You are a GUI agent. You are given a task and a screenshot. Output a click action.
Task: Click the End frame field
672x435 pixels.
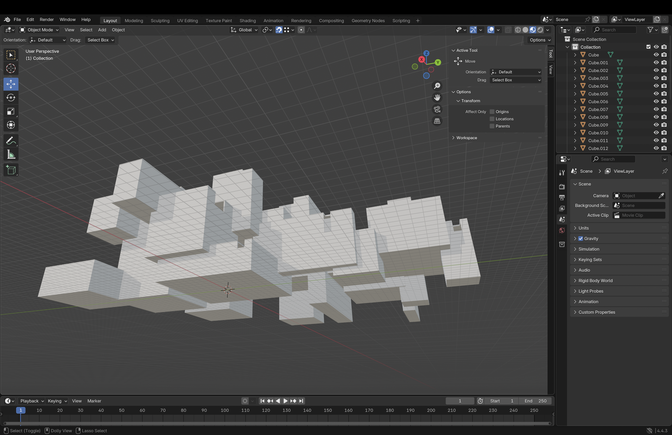tap(536, 401)
